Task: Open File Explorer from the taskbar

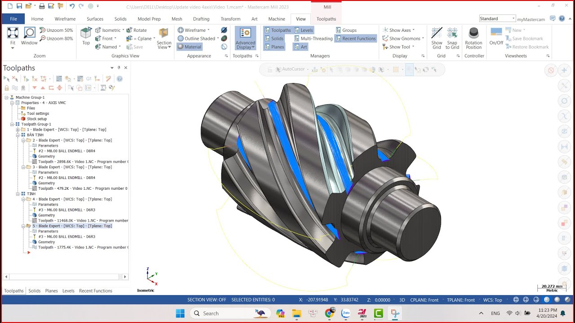Action: point(296,313)
